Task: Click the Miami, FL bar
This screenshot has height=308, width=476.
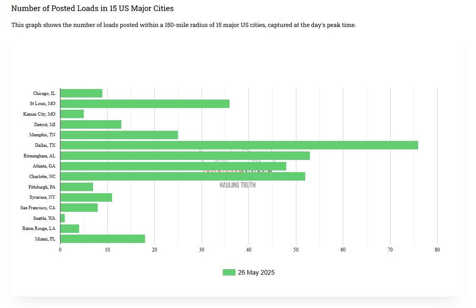Action: (102, 239)
